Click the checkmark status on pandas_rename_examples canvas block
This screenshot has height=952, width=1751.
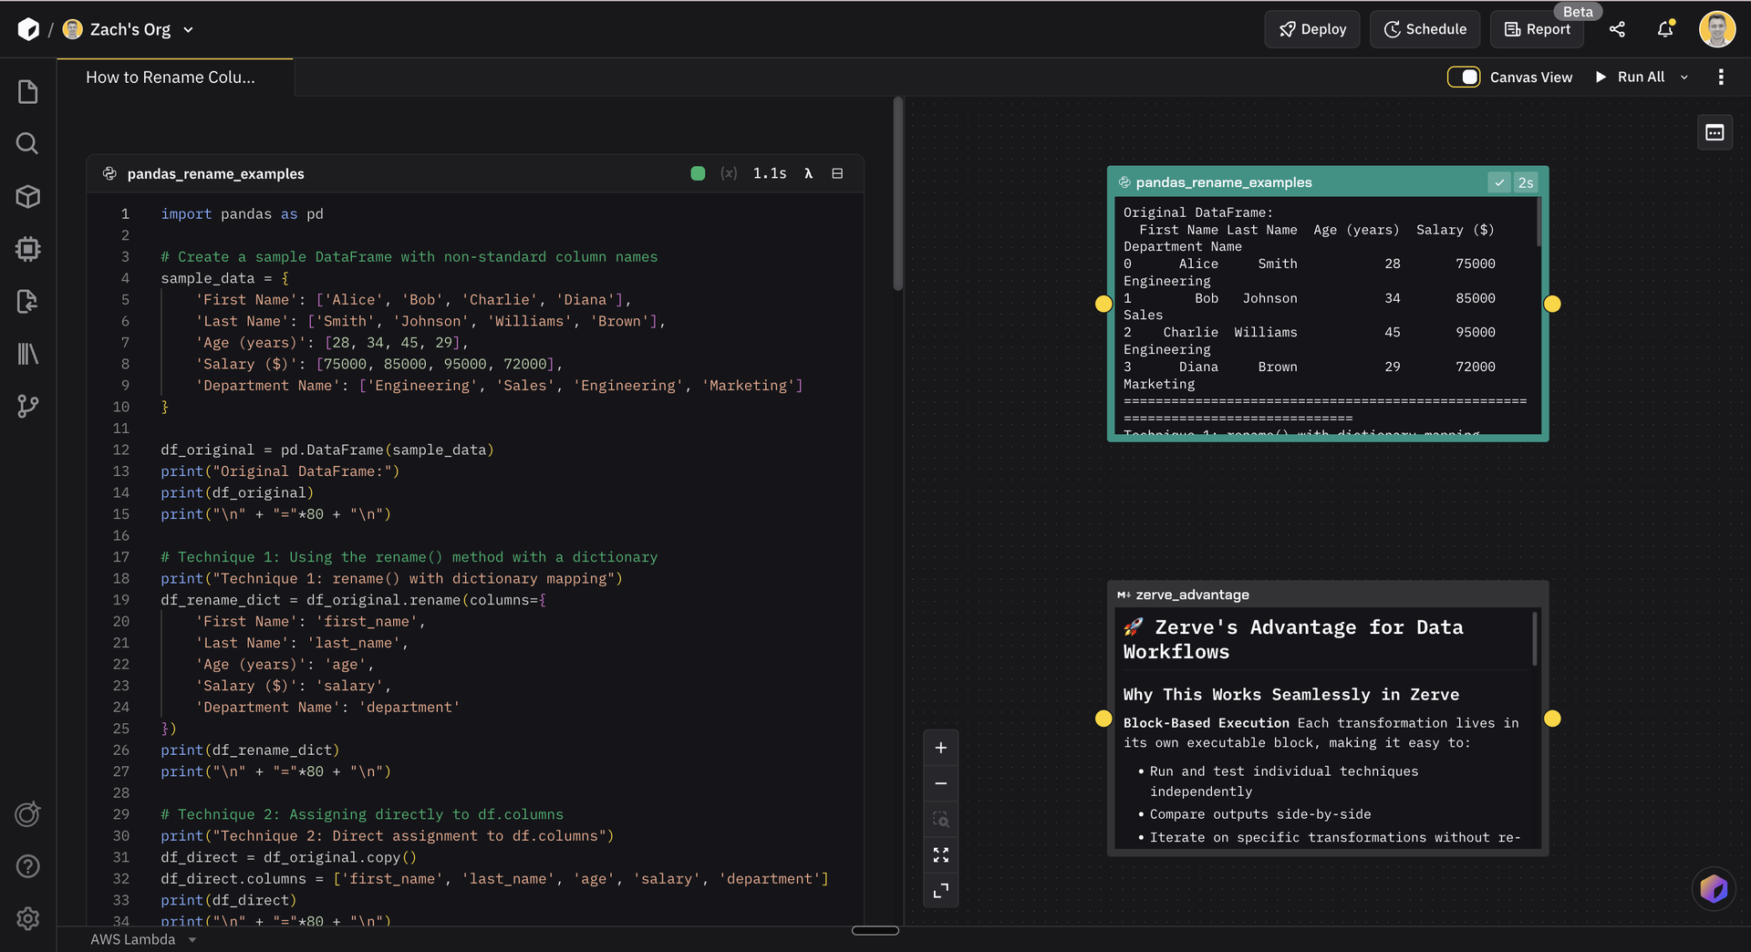point(1500,182)
